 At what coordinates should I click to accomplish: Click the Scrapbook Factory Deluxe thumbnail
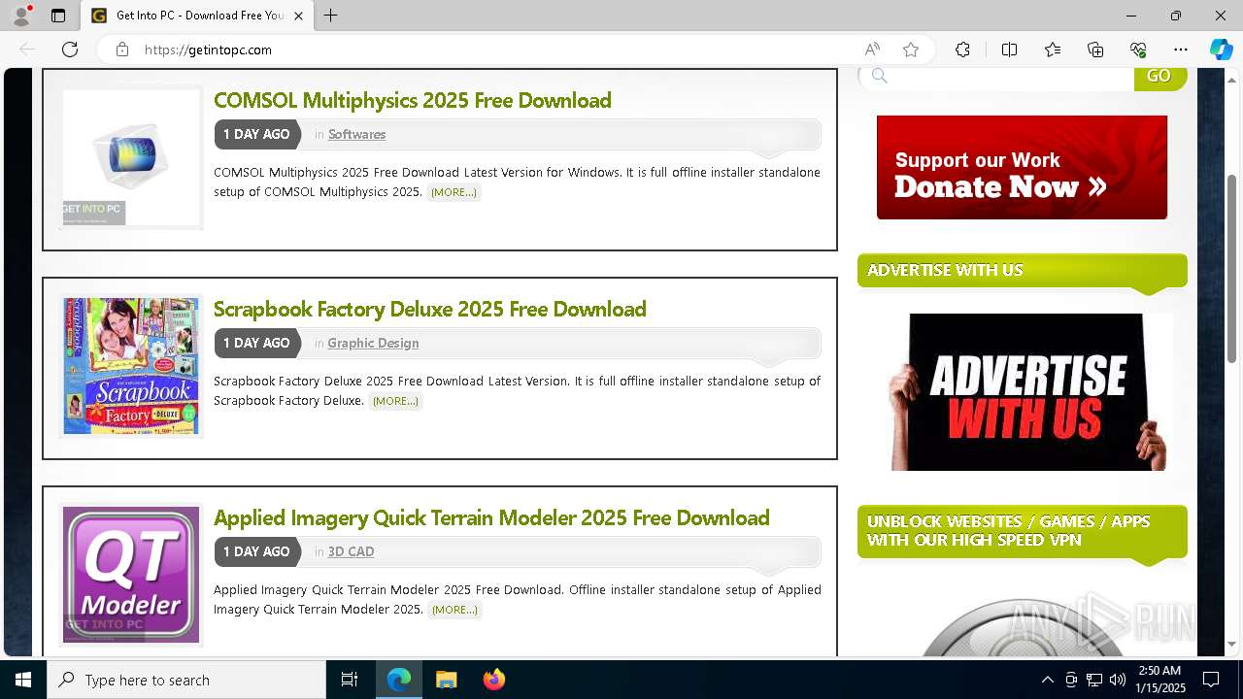131,366
